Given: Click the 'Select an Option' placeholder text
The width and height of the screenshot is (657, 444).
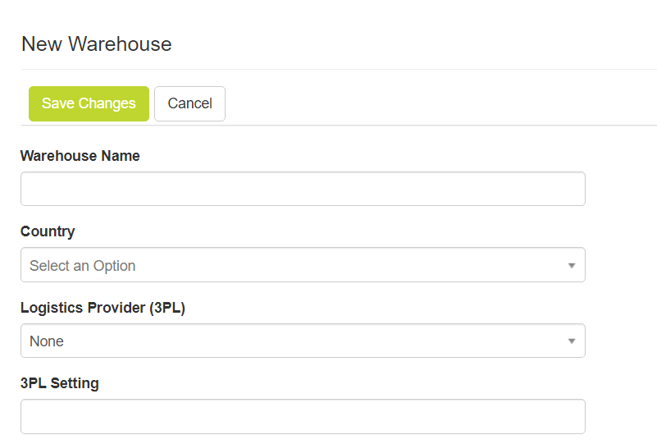Looking at the screenshot, I should [x=83, y=266].
